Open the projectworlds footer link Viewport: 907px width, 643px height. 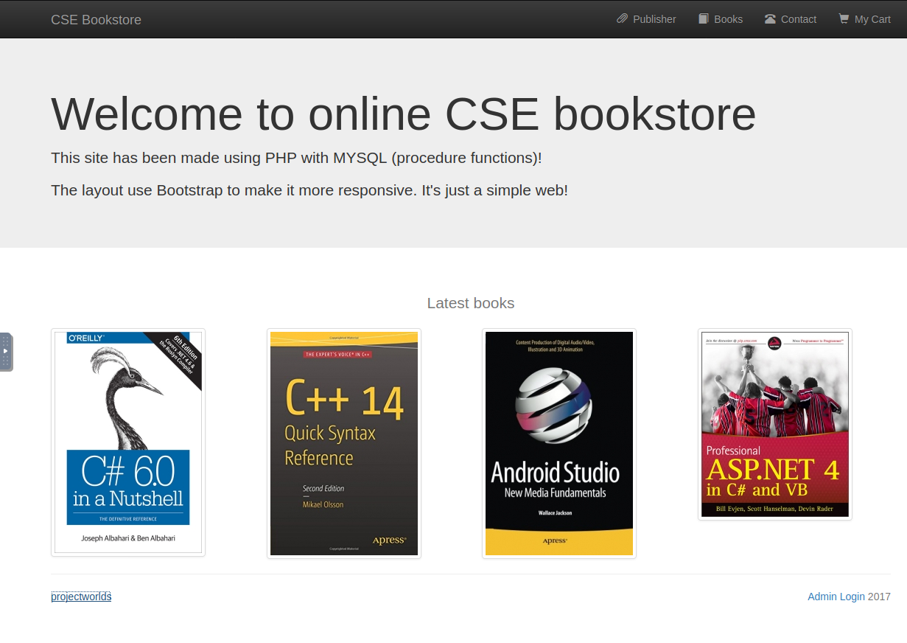click(81, 597)
